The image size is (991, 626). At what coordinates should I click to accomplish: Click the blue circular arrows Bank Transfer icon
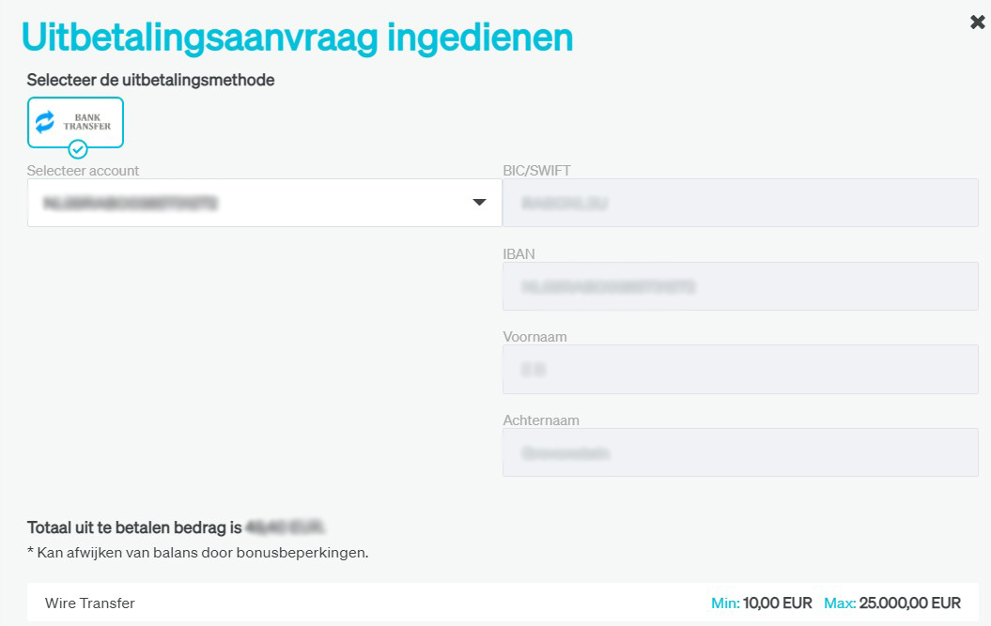(x=45, y=122)
